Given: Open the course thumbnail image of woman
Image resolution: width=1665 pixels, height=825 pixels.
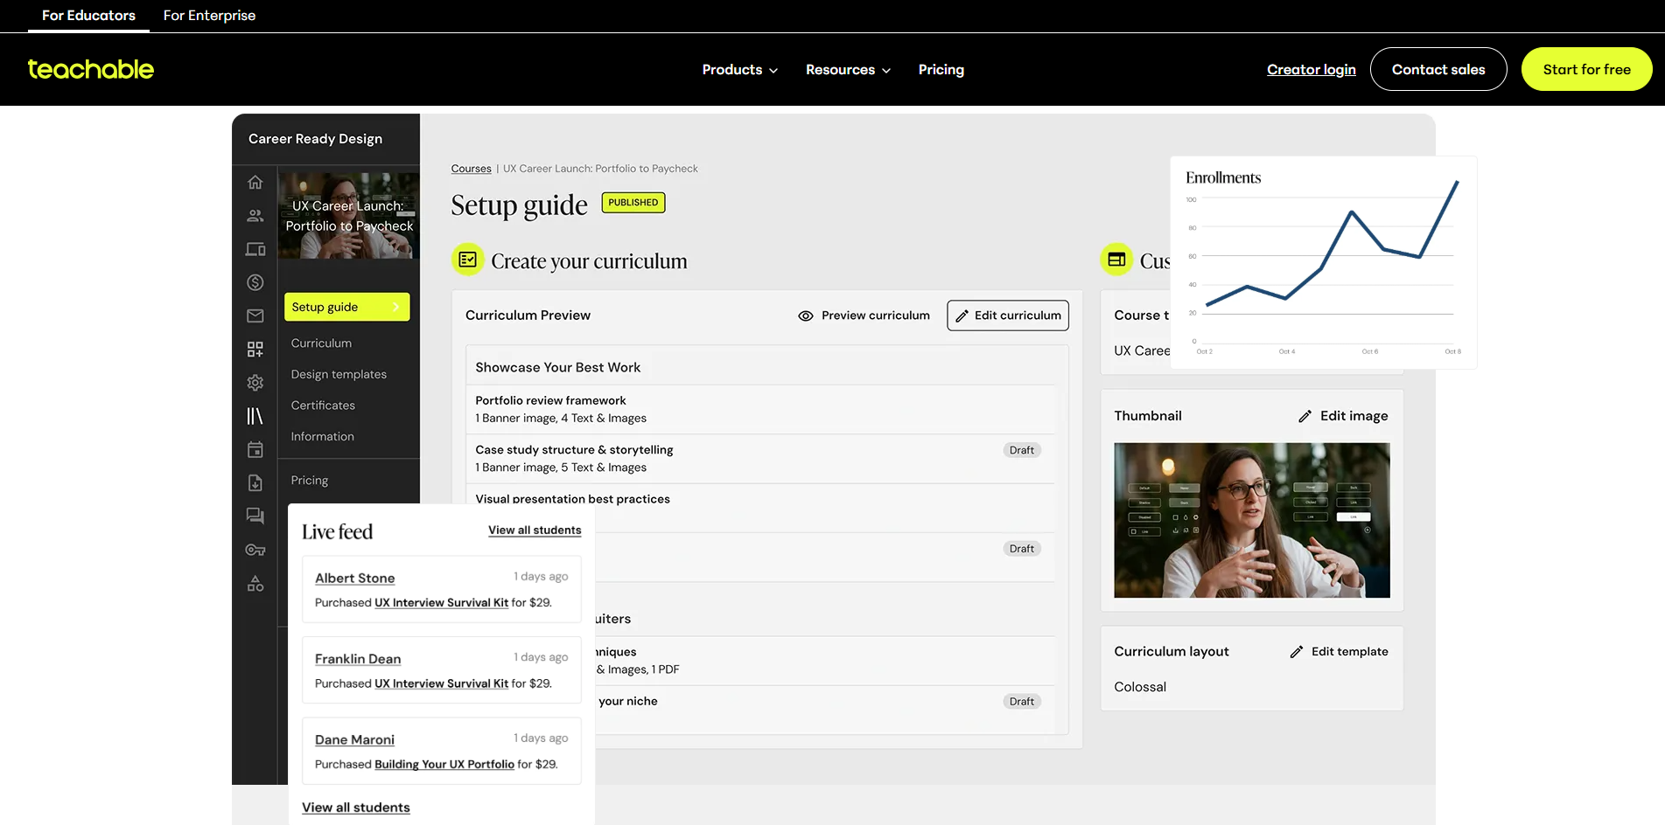Looking at the screenshot, I should click(x=1251, y=520).
